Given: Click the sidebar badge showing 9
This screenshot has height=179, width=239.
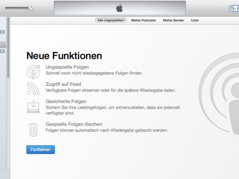Looking at the screenshot, I should click(2, 51).
